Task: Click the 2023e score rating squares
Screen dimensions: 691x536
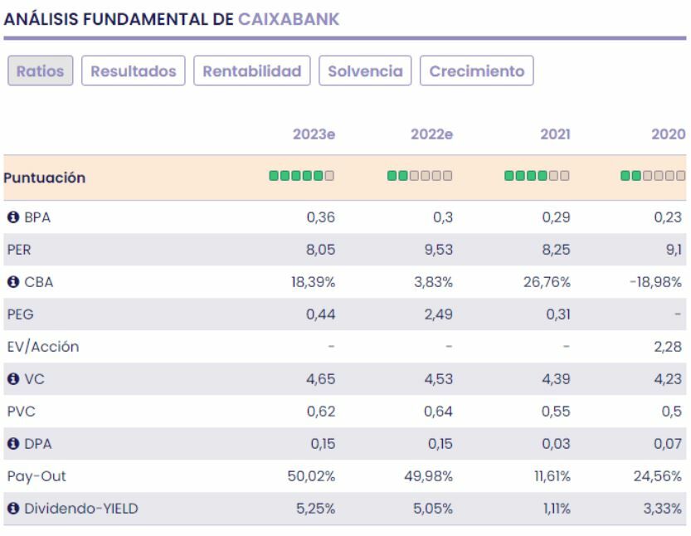Action: pyautogui.click(x=302, y=177)
